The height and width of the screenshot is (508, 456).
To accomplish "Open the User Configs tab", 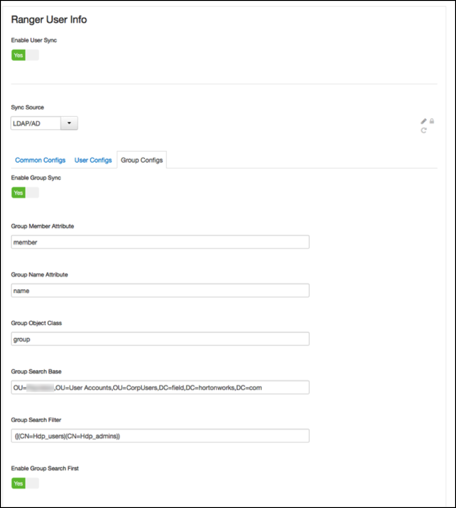I will 93,160.
